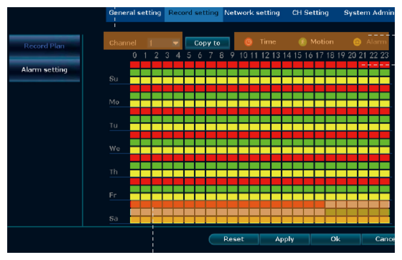Click the Fr day label
402x260 pixels.
113,195
